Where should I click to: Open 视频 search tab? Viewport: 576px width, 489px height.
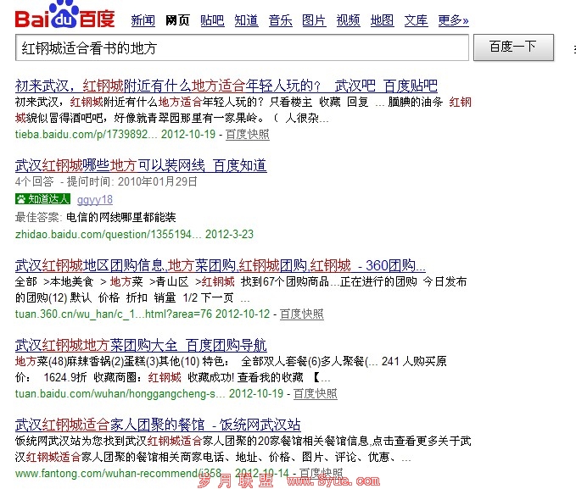(349, 19)
